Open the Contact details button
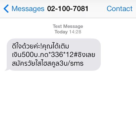The image size is (136, 136). 119,9
